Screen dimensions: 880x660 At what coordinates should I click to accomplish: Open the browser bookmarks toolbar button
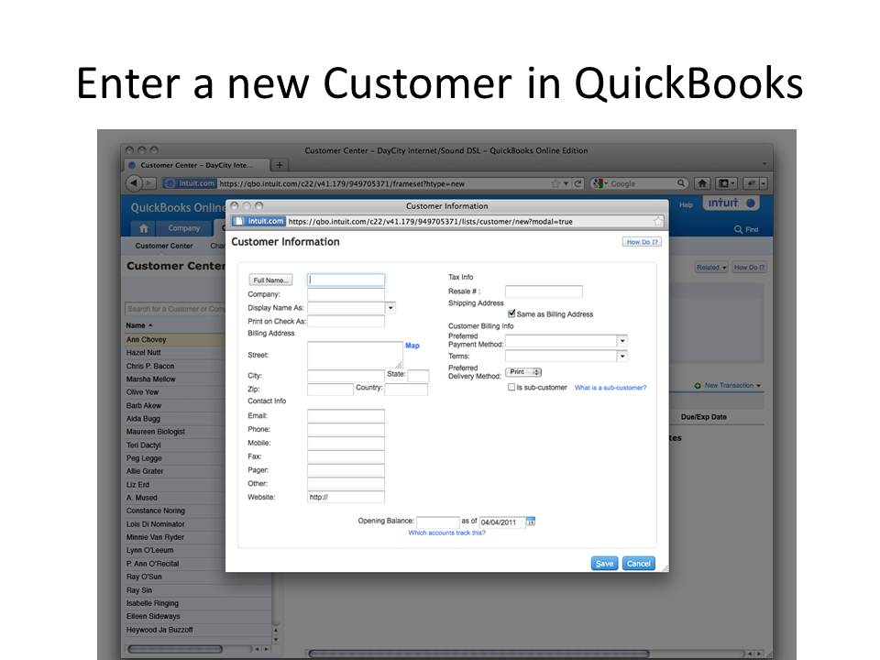[727, 183]
